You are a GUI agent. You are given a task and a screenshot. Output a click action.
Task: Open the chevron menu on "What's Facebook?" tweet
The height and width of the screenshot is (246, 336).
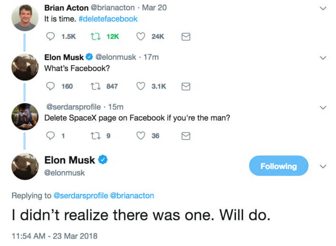pyautogui.click(x=323, y=58)
